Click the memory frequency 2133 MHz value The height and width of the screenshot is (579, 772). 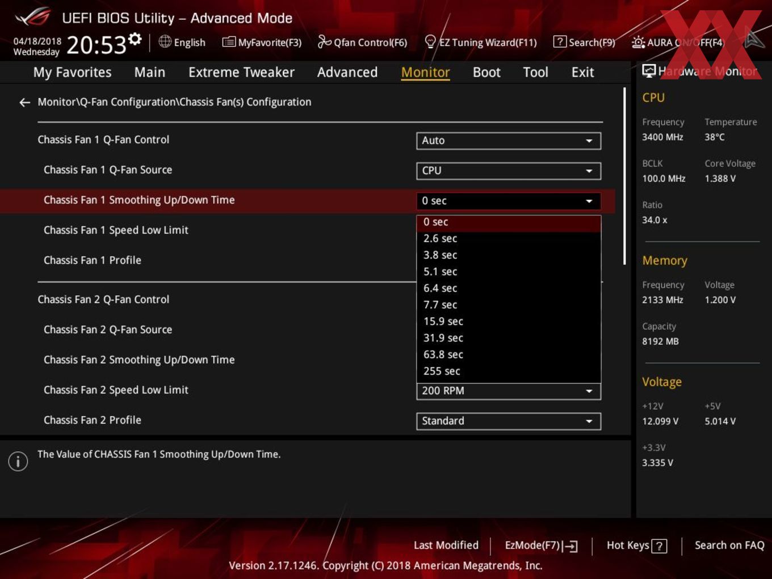click(662, 300)
